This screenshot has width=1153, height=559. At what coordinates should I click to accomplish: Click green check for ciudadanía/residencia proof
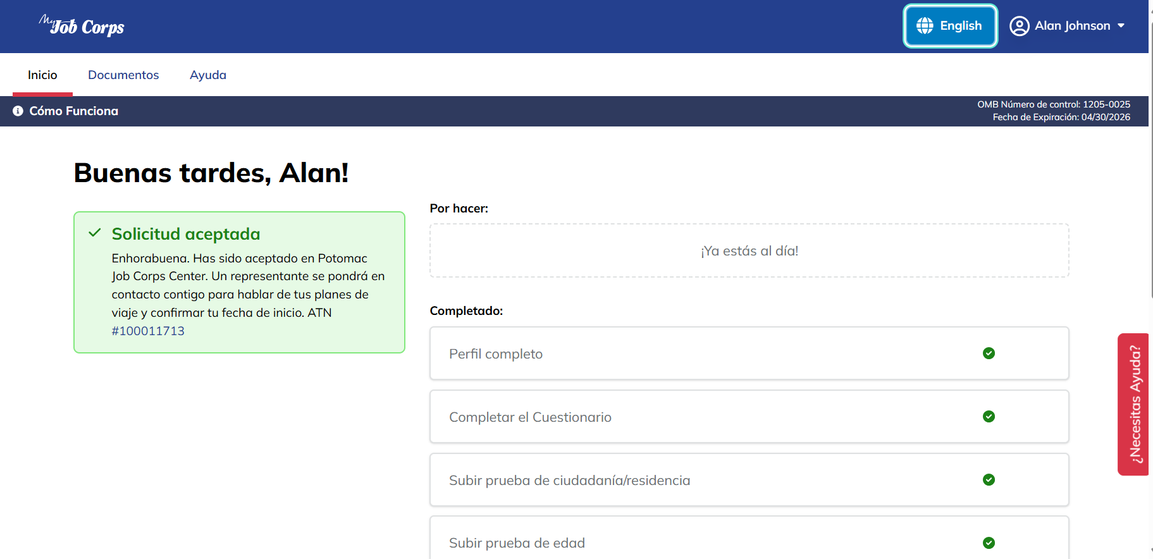tap(989, 480)
